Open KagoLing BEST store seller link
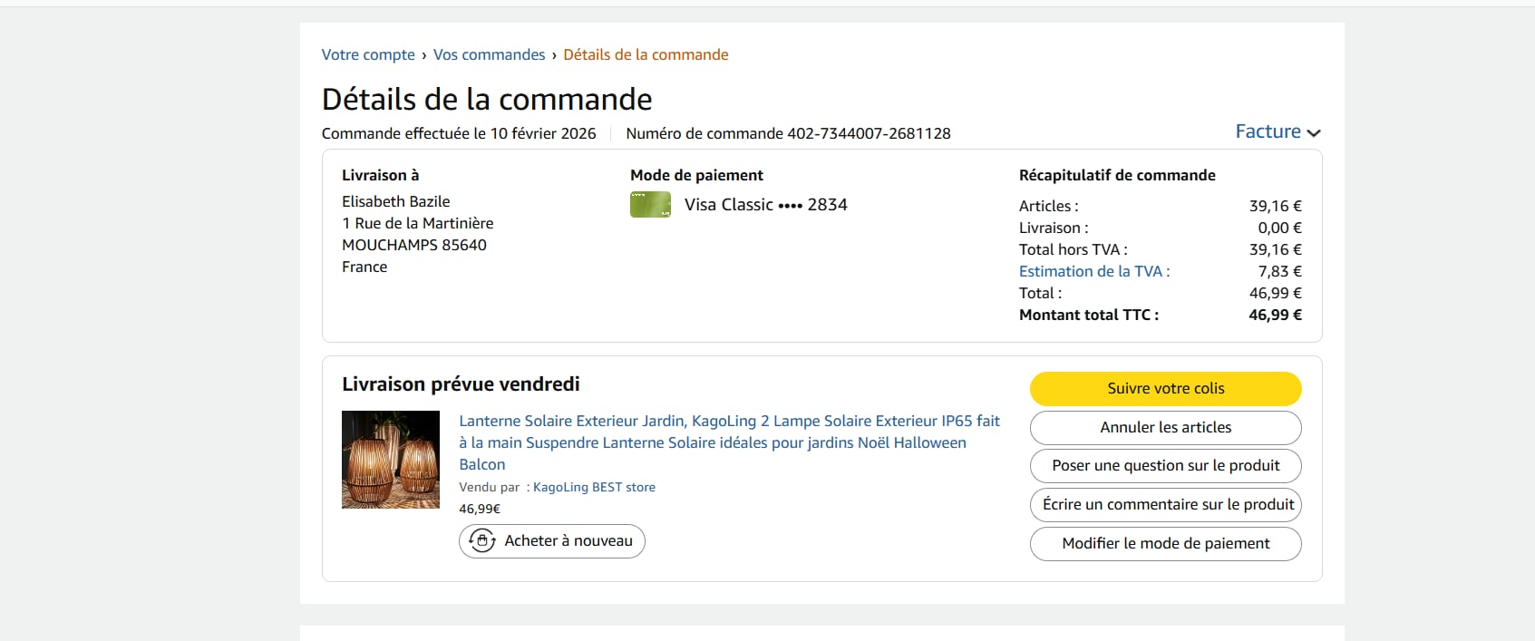Viewport: 1535px width, 641px height. [x=594, y=487]
